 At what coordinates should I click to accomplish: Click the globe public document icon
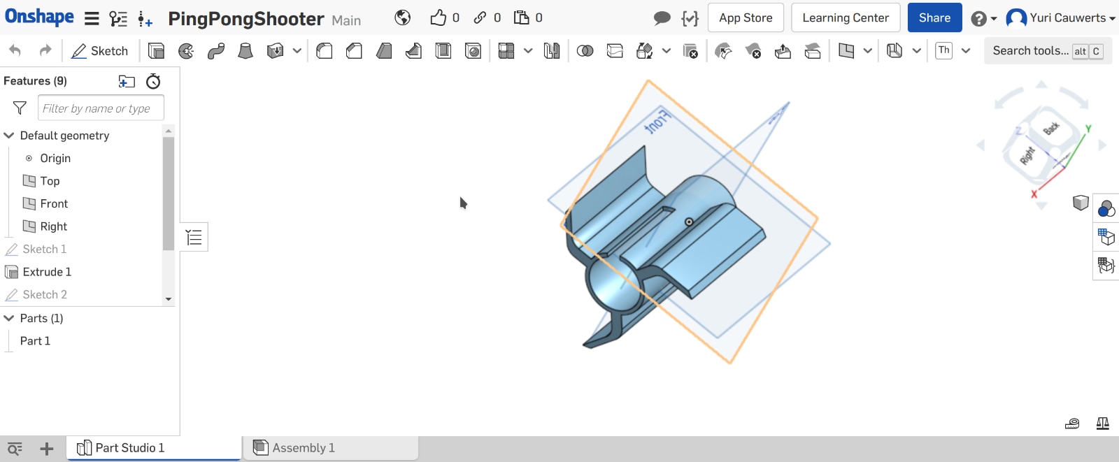tap(403, 17)
